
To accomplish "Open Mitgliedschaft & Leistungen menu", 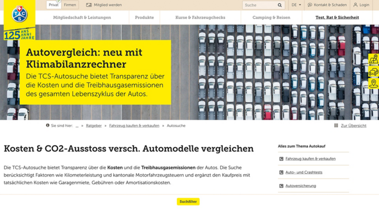I will click(82, 18).
